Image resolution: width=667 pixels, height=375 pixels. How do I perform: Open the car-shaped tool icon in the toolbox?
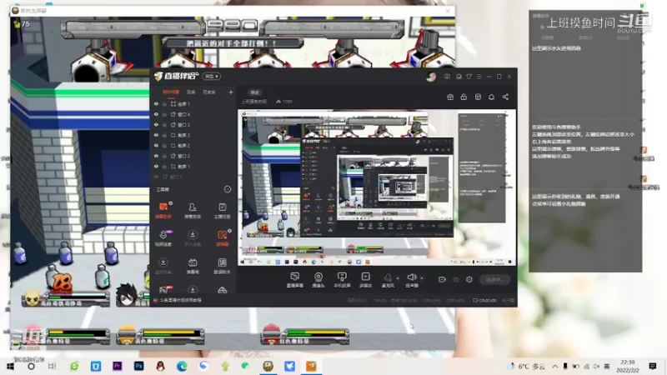point(222,290)
